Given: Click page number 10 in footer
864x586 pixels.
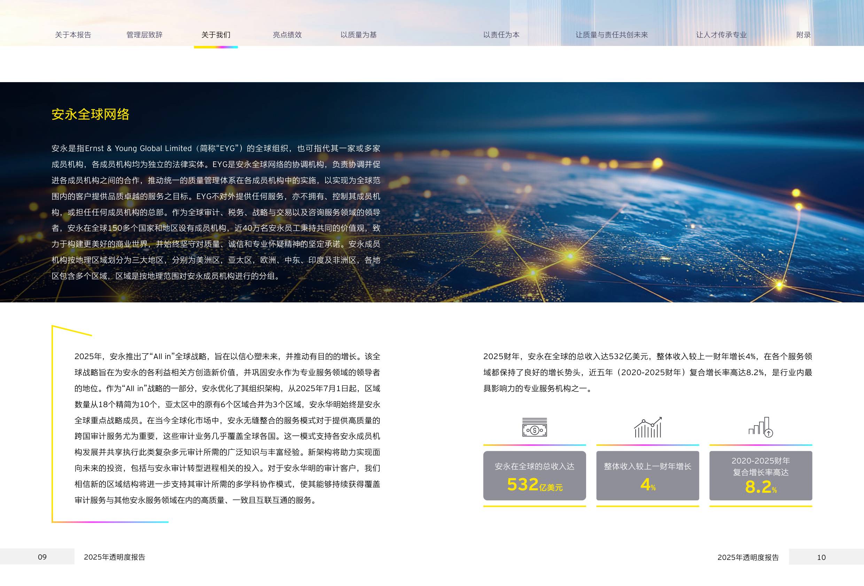Looking at the screenshot, I should tap(821, 557).
